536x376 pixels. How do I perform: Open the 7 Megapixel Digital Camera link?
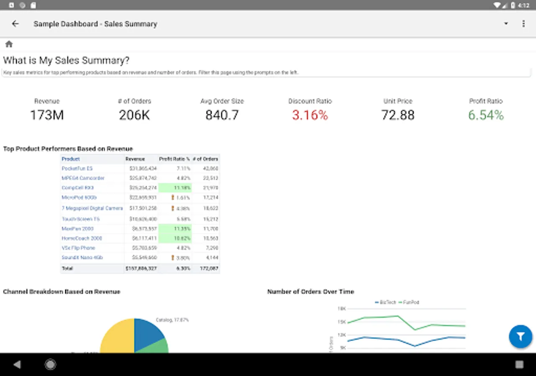[92, 208]
